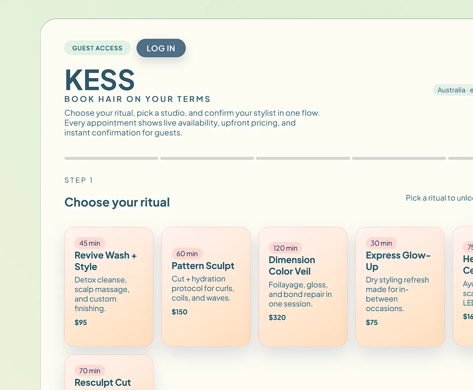Choose the Pattern Sculpt service card
The image size is (473, 390).
point(206,286)
